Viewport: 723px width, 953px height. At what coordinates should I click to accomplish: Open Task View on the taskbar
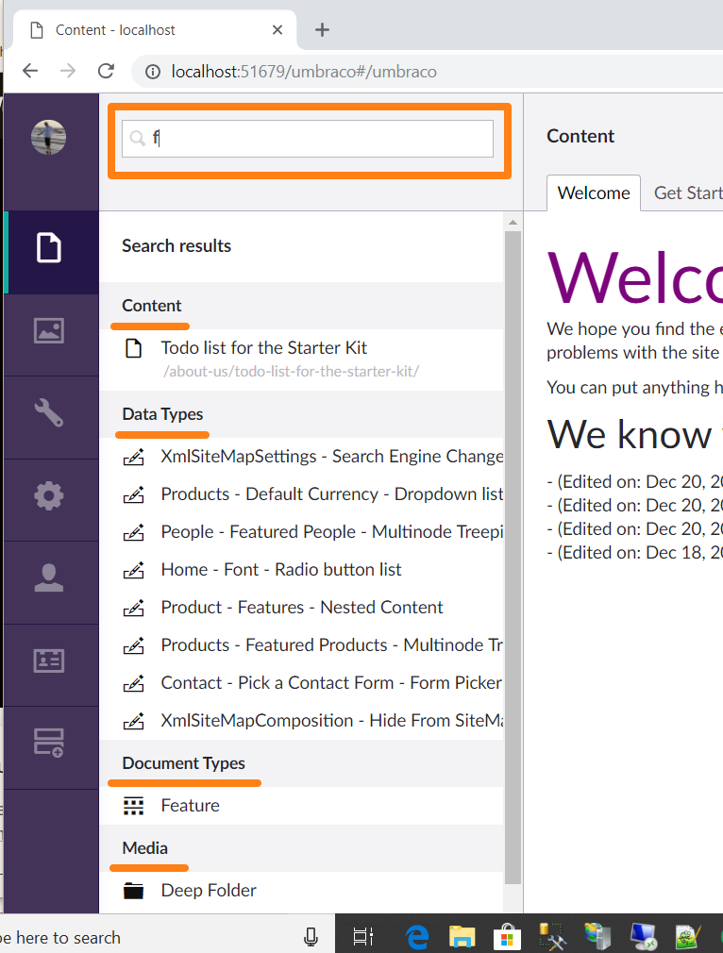coord(363,937)
